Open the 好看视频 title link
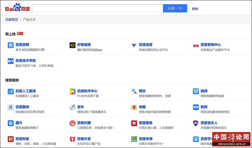The image size is (252, 148). click(x=84, y=45)
